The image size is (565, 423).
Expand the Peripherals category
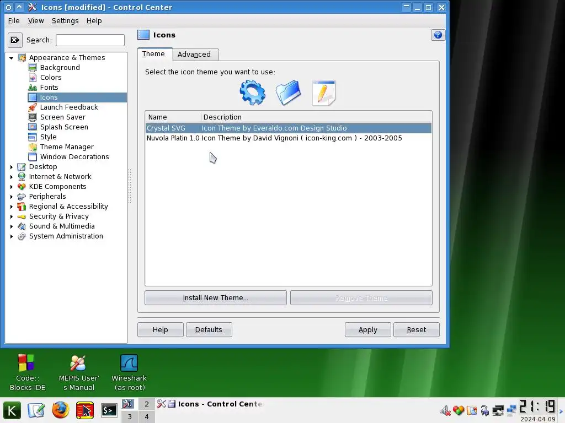[12, 197]
